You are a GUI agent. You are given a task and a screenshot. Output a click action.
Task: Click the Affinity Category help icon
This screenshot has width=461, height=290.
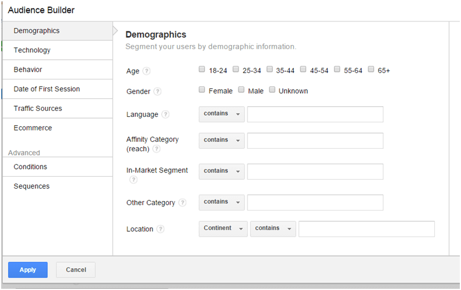tap(157, 149)
